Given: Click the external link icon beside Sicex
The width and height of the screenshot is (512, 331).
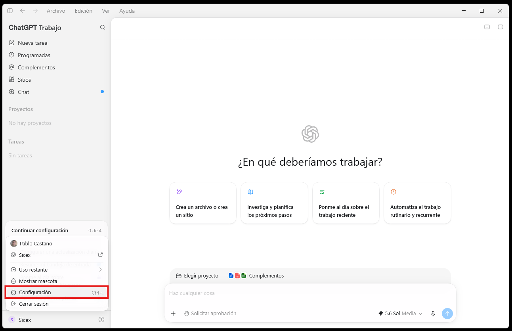Looking at the screenshot, I should pyautogui.click(x=101, y=255).
